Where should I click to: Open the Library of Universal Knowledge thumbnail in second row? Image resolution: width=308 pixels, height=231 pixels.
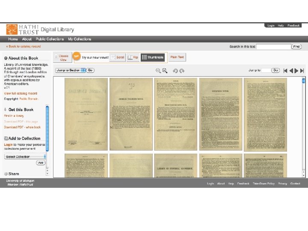[176, 166]
